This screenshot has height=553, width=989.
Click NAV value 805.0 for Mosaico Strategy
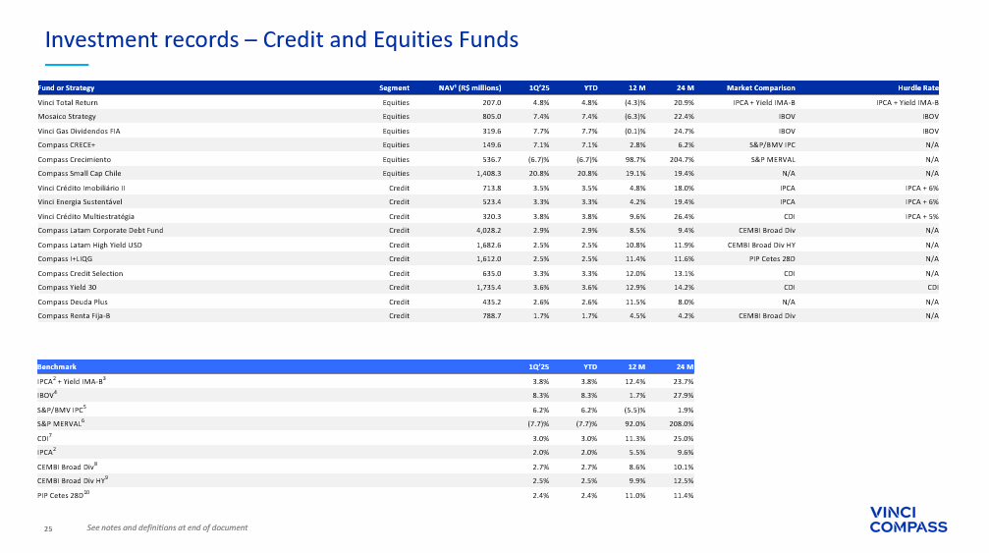pyautogui.click(x=492, y=117)
